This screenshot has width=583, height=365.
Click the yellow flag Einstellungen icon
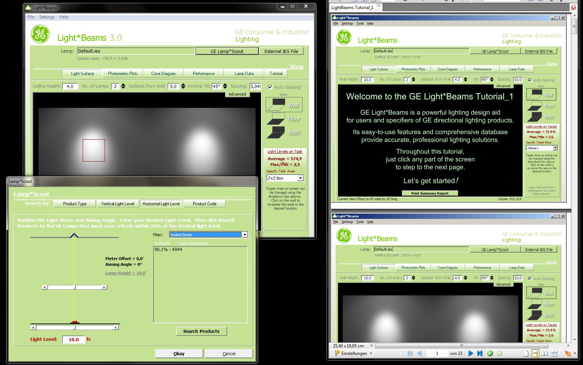click(338, 353)
